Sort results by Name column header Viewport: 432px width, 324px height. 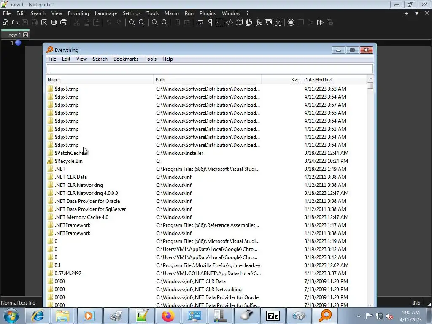pos(100,80)
